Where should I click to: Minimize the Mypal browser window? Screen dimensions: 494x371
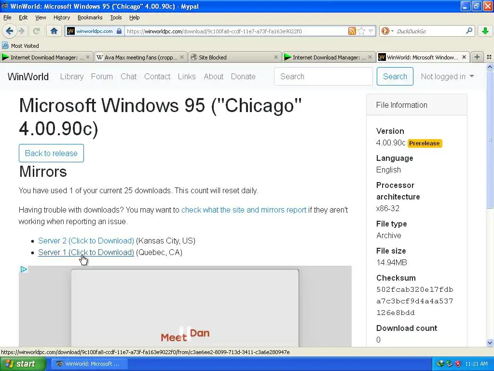[x=466, y=6]
